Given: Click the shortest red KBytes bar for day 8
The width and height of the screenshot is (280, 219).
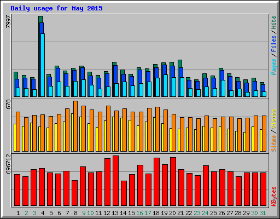Looking at the screenshot, I should (74, 193).
